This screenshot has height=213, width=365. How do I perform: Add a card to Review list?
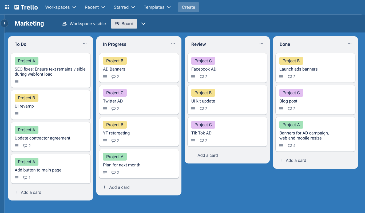coord(205,155)
